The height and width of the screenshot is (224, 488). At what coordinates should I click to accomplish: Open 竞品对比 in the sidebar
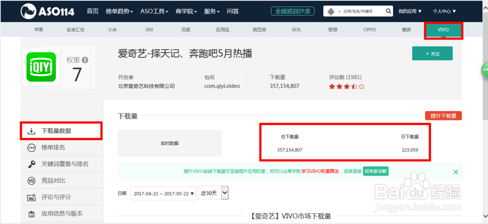[61, 181]
